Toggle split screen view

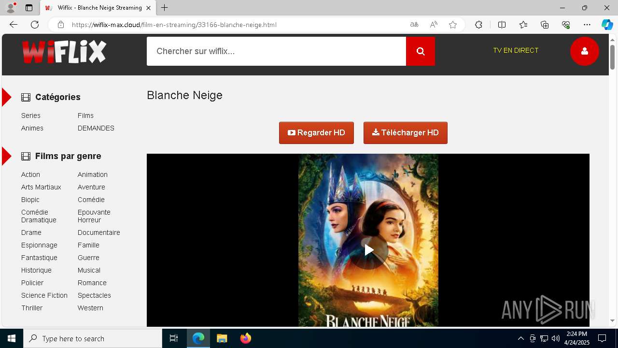(502, 25)
